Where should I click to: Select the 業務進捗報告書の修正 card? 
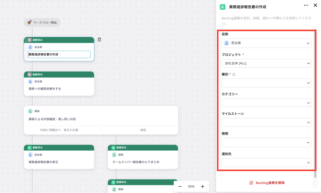pyautogui.click(x=59, y=157)
